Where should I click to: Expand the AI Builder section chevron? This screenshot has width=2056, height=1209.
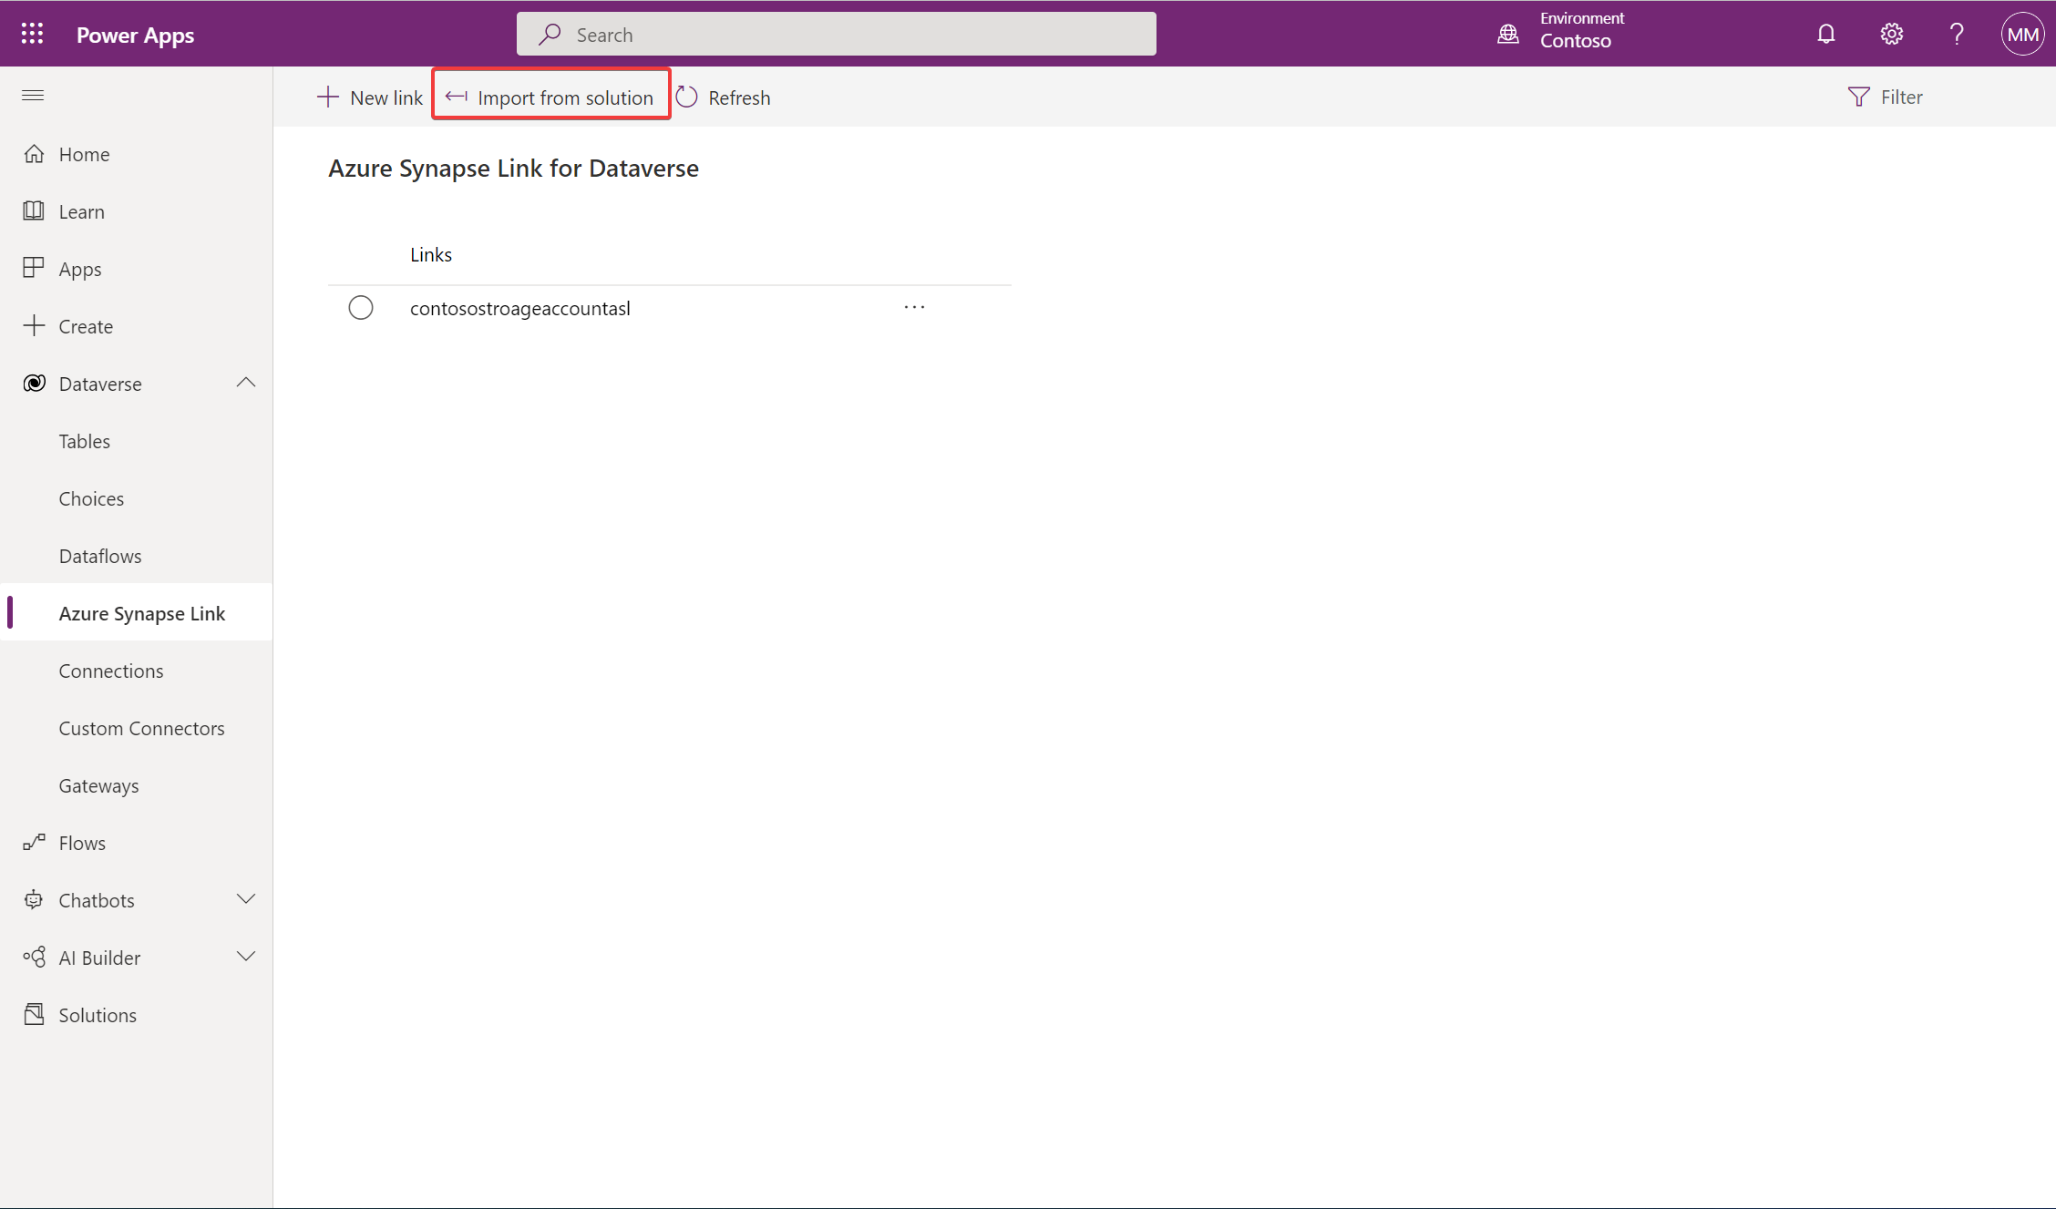243,958
